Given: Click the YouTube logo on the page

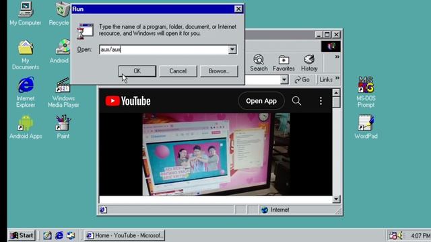Looking at the screenshot, I should click(128, 101).
